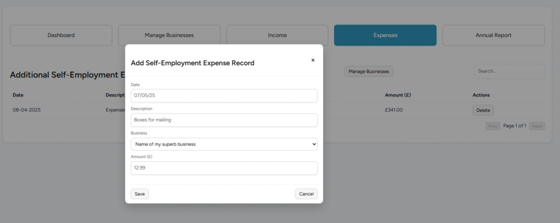This screenshot has width=560, height=223.
Task: Click the small Manage Businesses button beside heading
Action: click(369, 71)
